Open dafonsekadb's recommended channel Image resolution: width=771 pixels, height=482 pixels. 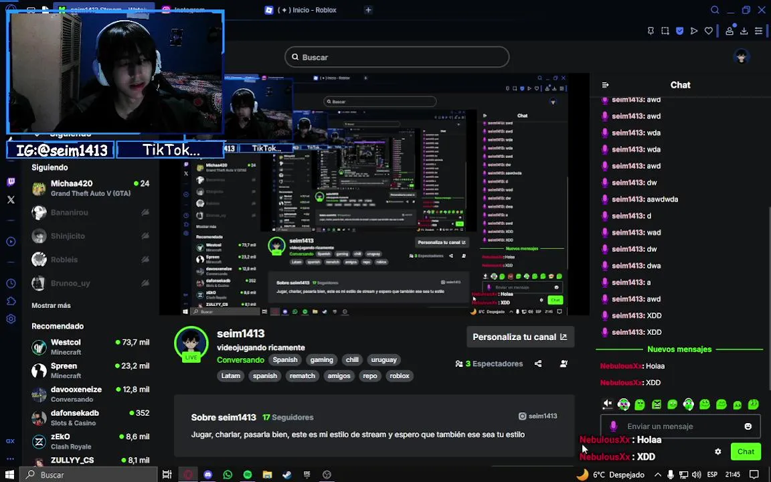click(x=90, y=418)
